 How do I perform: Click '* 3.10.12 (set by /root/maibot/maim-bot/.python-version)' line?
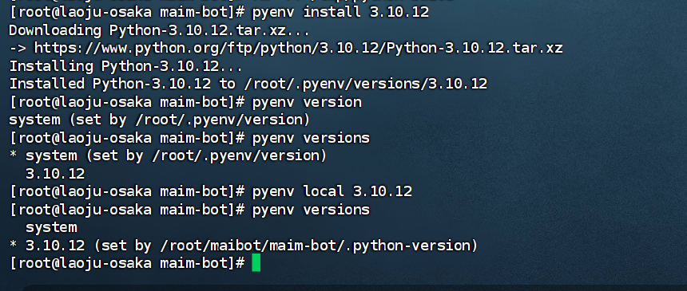pyautogui.click(x=243, y=246)
